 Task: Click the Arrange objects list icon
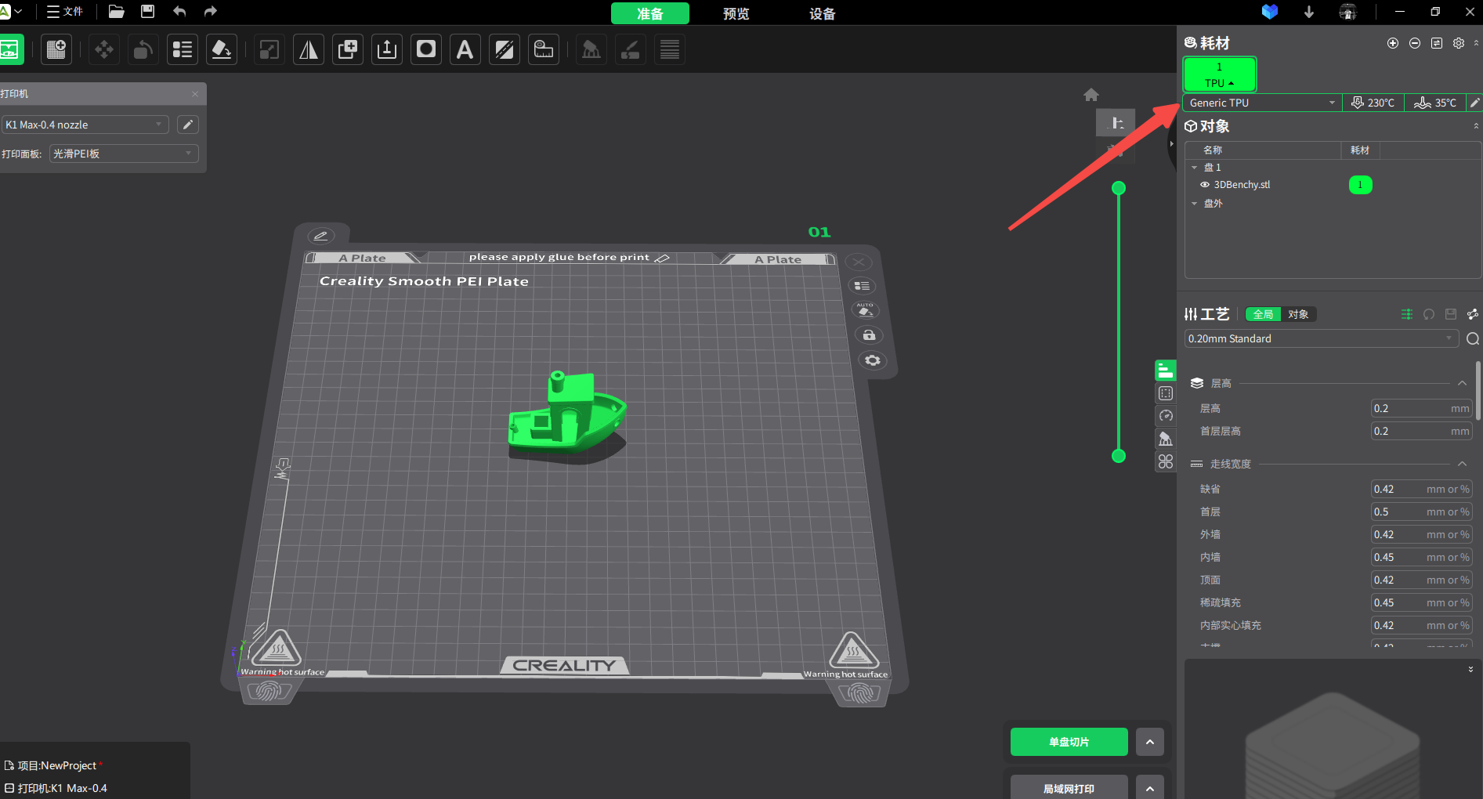click(183, 50)
